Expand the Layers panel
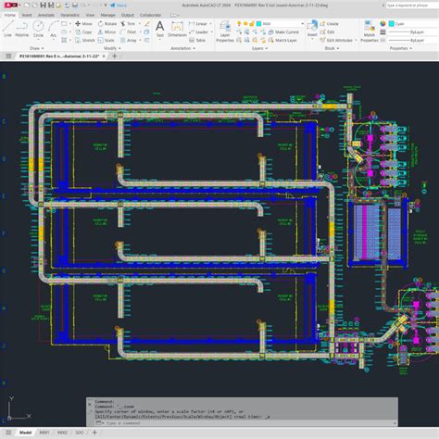This screenshot has width=439, height=439. (x=259, y=48)
